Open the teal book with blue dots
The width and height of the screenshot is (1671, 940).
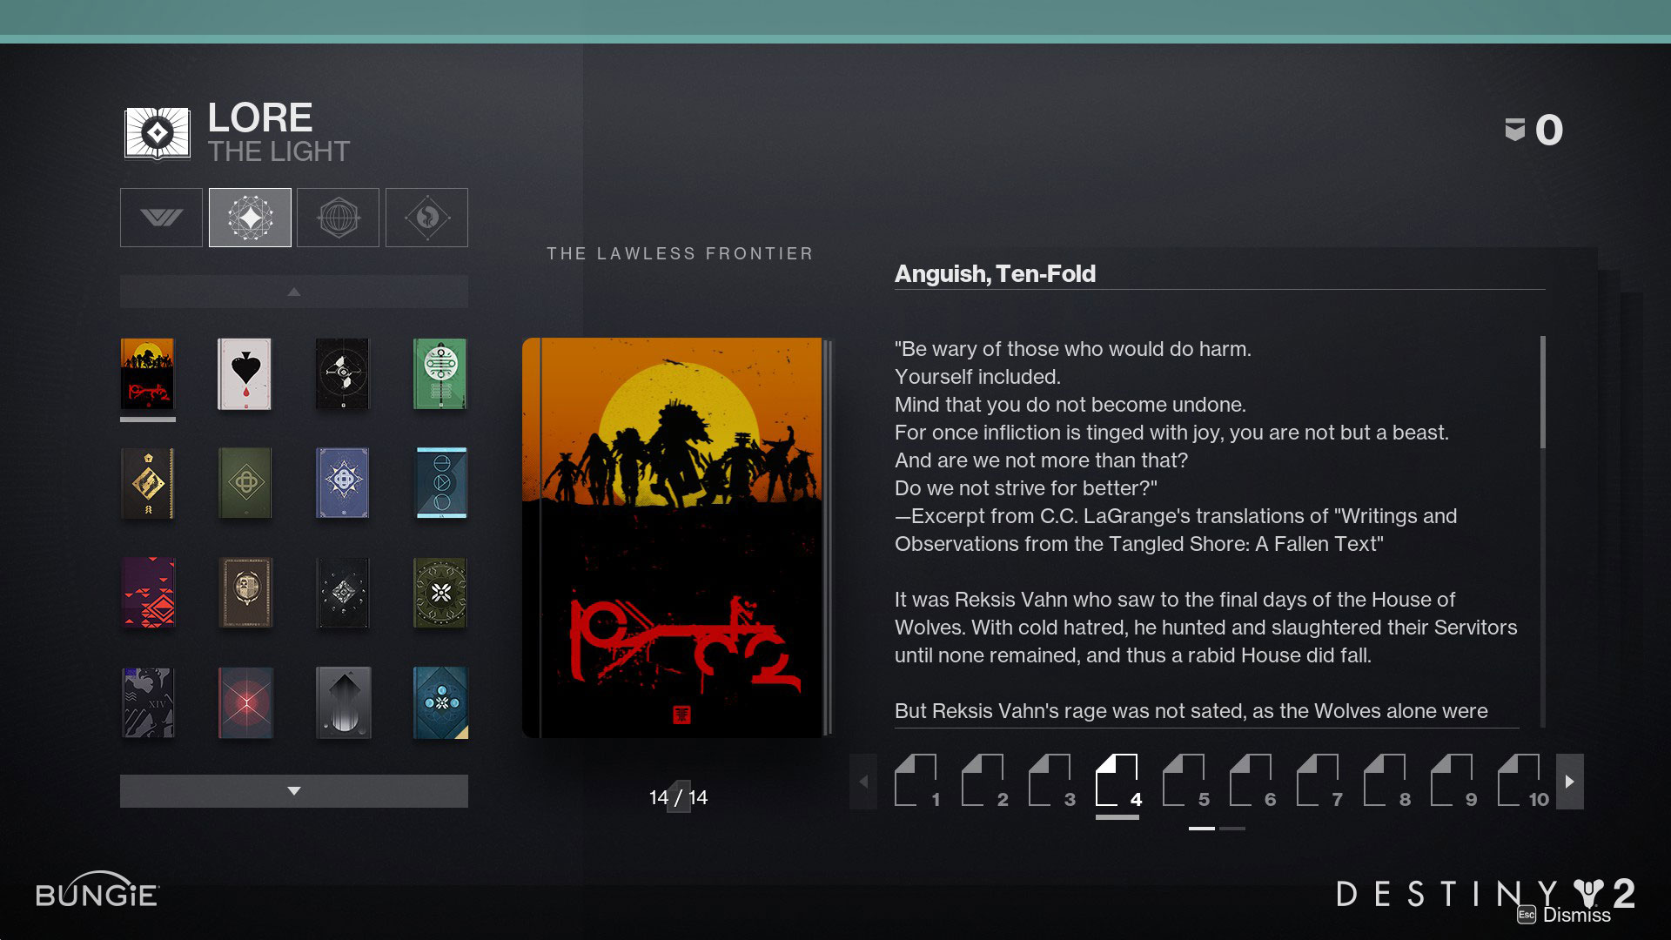[440, 702]
